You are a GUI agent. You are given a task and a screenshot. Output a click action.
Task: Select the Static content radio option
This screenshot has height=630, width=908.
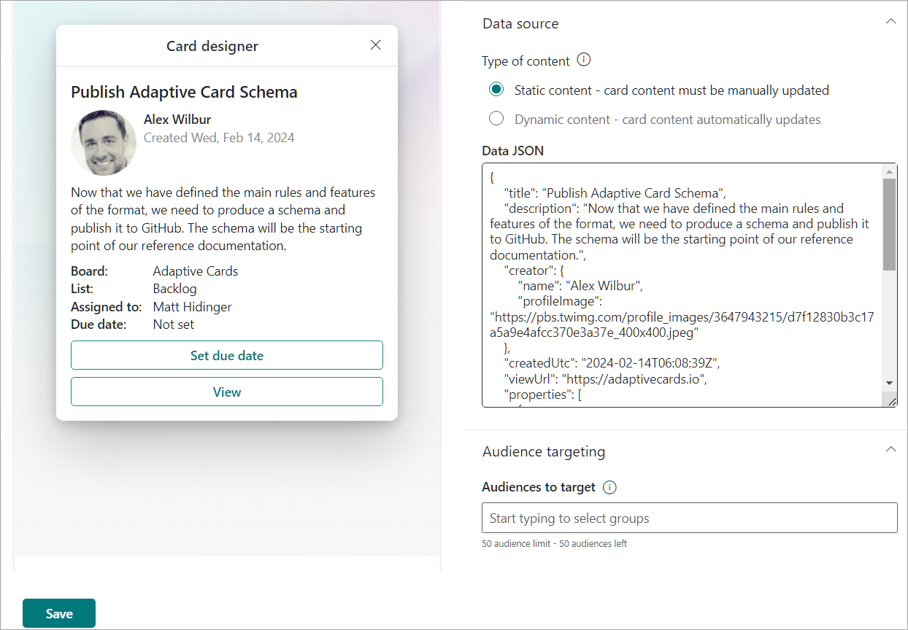496,90
